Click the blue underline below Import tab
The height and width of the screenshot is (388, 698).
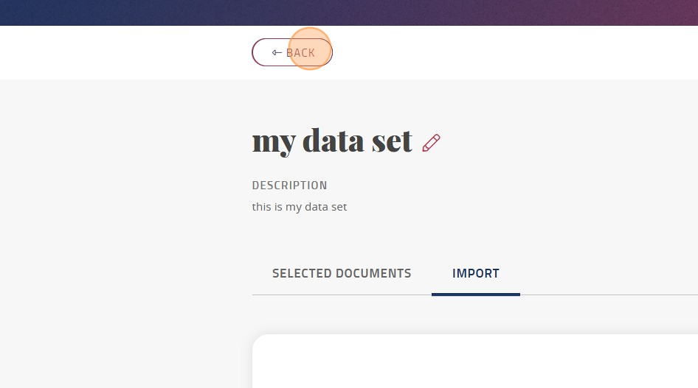(476, 294)
